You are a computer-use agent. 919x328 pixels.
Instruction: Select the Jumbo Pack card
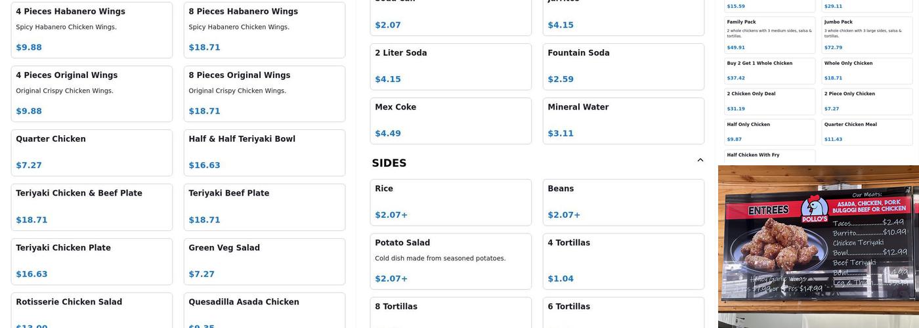866,35
